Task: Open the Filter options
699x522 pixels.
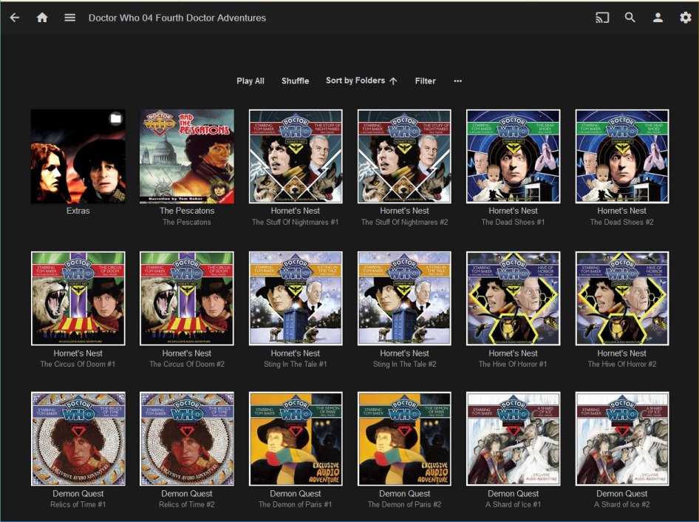Action: click(x=426, y=81)
